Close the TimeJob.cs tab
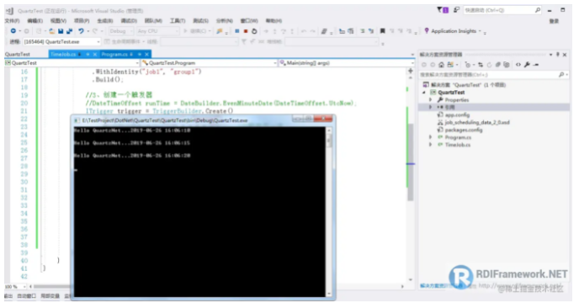The image size is (579, 303). (95, 55)
